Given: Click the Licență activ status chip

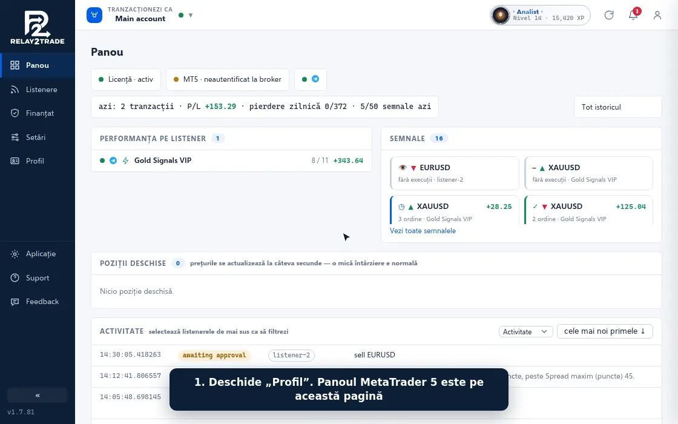Looking at the screenshot, I should (x=126, y=79).
